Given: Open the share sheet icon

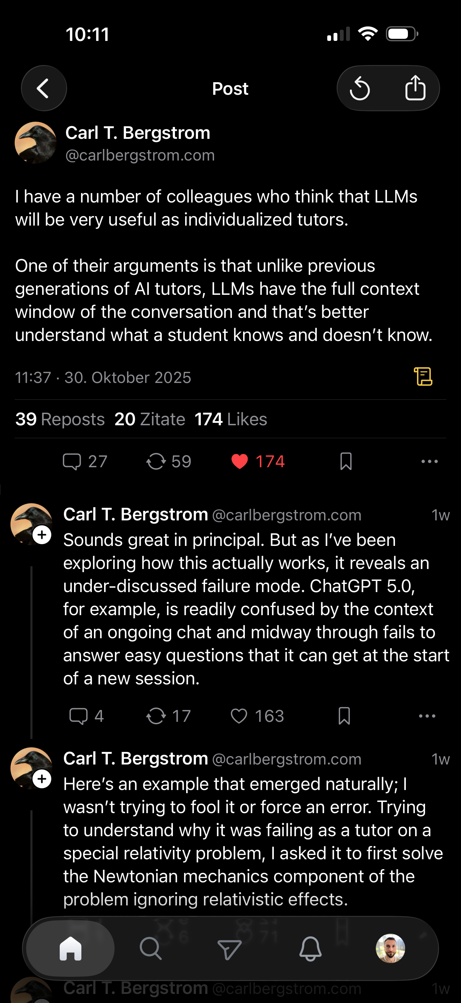Looking at the screenshot, I should pyautogui.click(x=415, y=88).
